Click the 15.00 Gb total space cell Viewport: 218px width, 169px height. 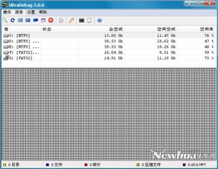114,36
